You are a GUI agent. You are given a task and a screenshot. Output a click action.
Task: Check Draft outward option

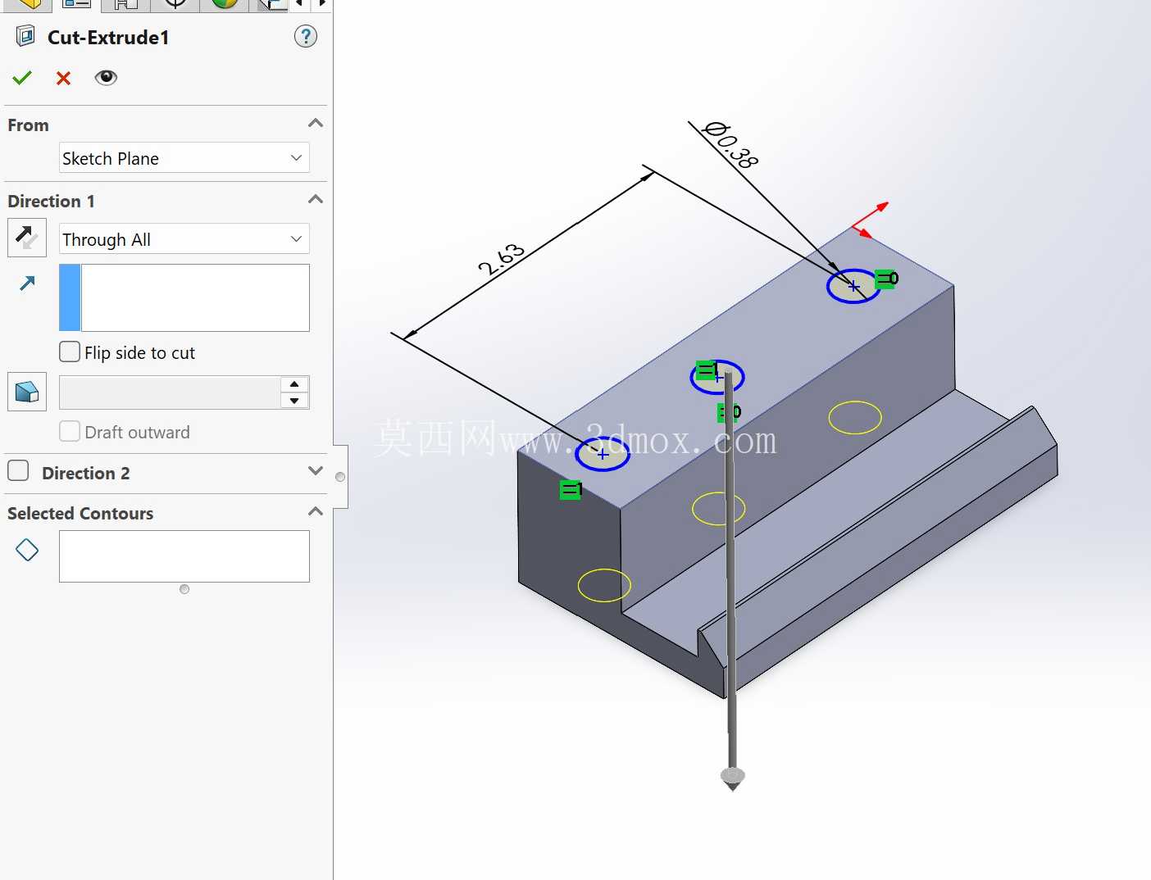click(x=70, y=432)
